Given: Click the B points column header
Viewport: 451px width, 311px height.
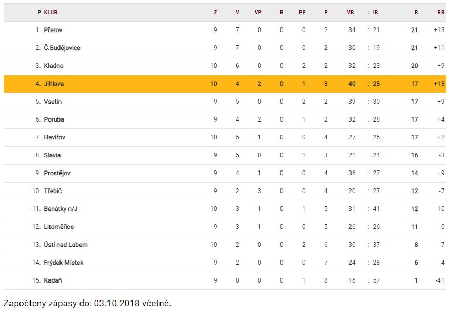Looking at the screenshot, I should 416,12.
